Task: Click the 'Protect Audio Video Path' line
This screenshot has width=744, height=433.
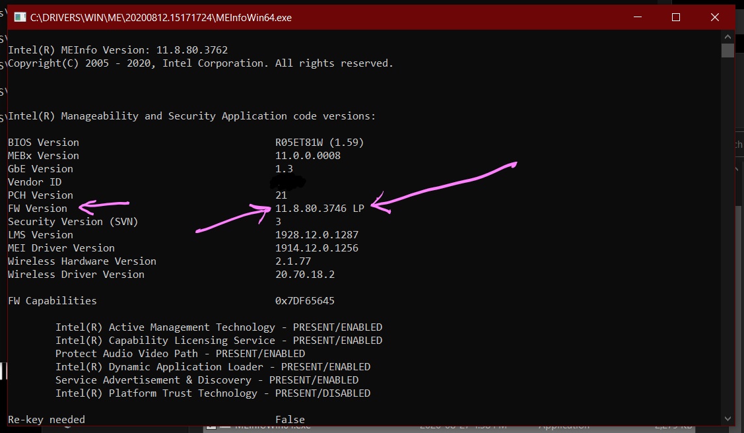Action: (x=180, y=354)
